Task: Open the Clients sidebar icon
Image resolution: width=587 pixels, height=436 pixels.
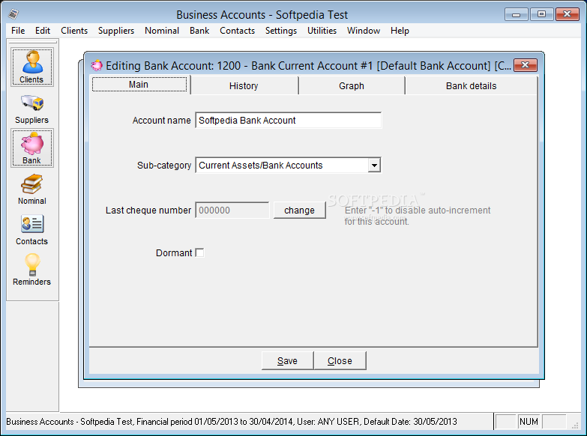Action: point(31,67)
